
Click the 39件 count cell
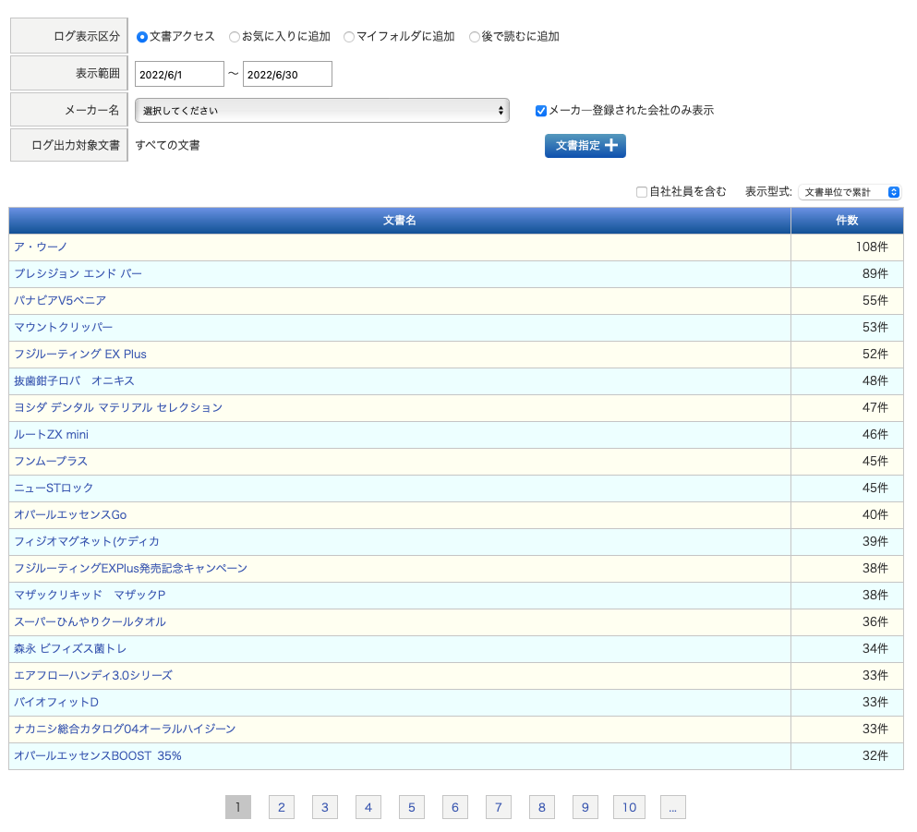pos(847,541)
